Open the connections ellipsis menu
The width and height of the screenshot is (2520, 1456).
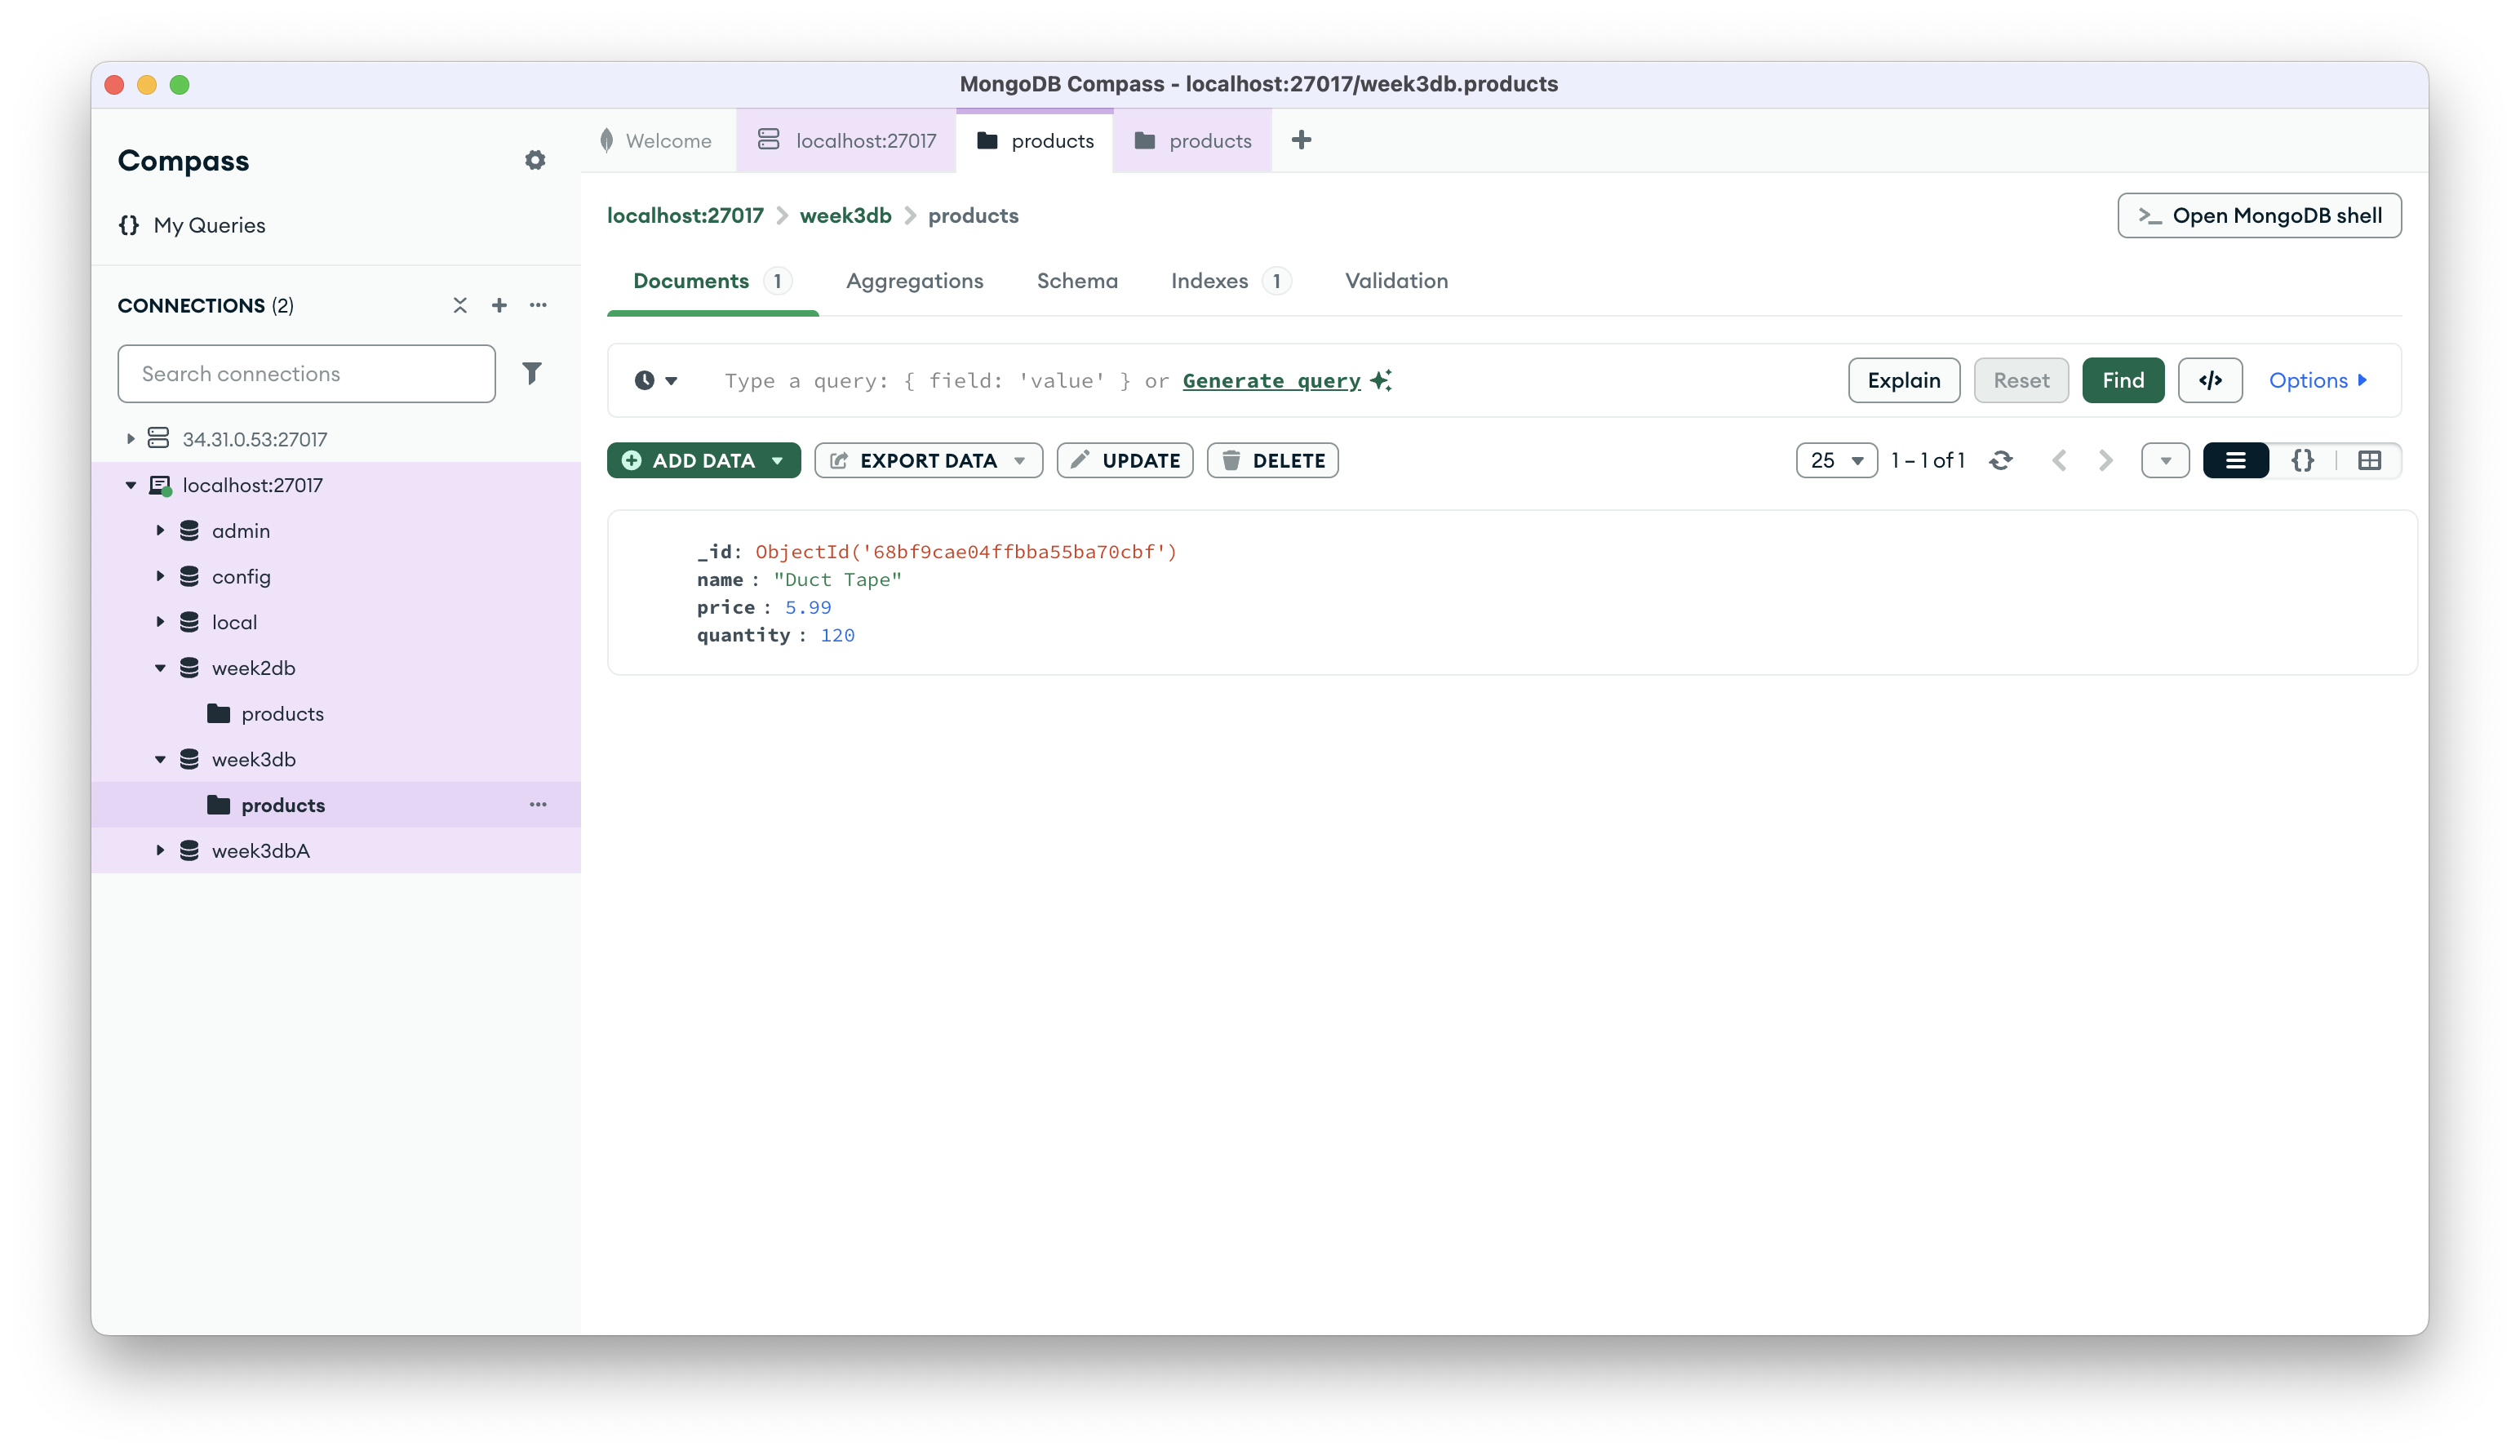pyautogui.click(x=538, y=305)
